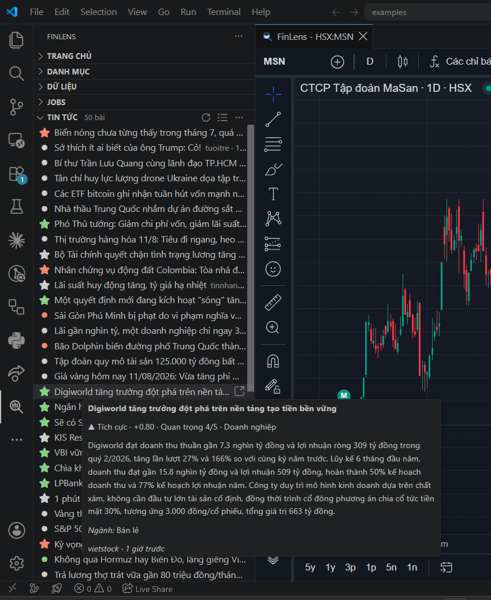
Task: Select the text annotation tool
Action: (273, 194)
